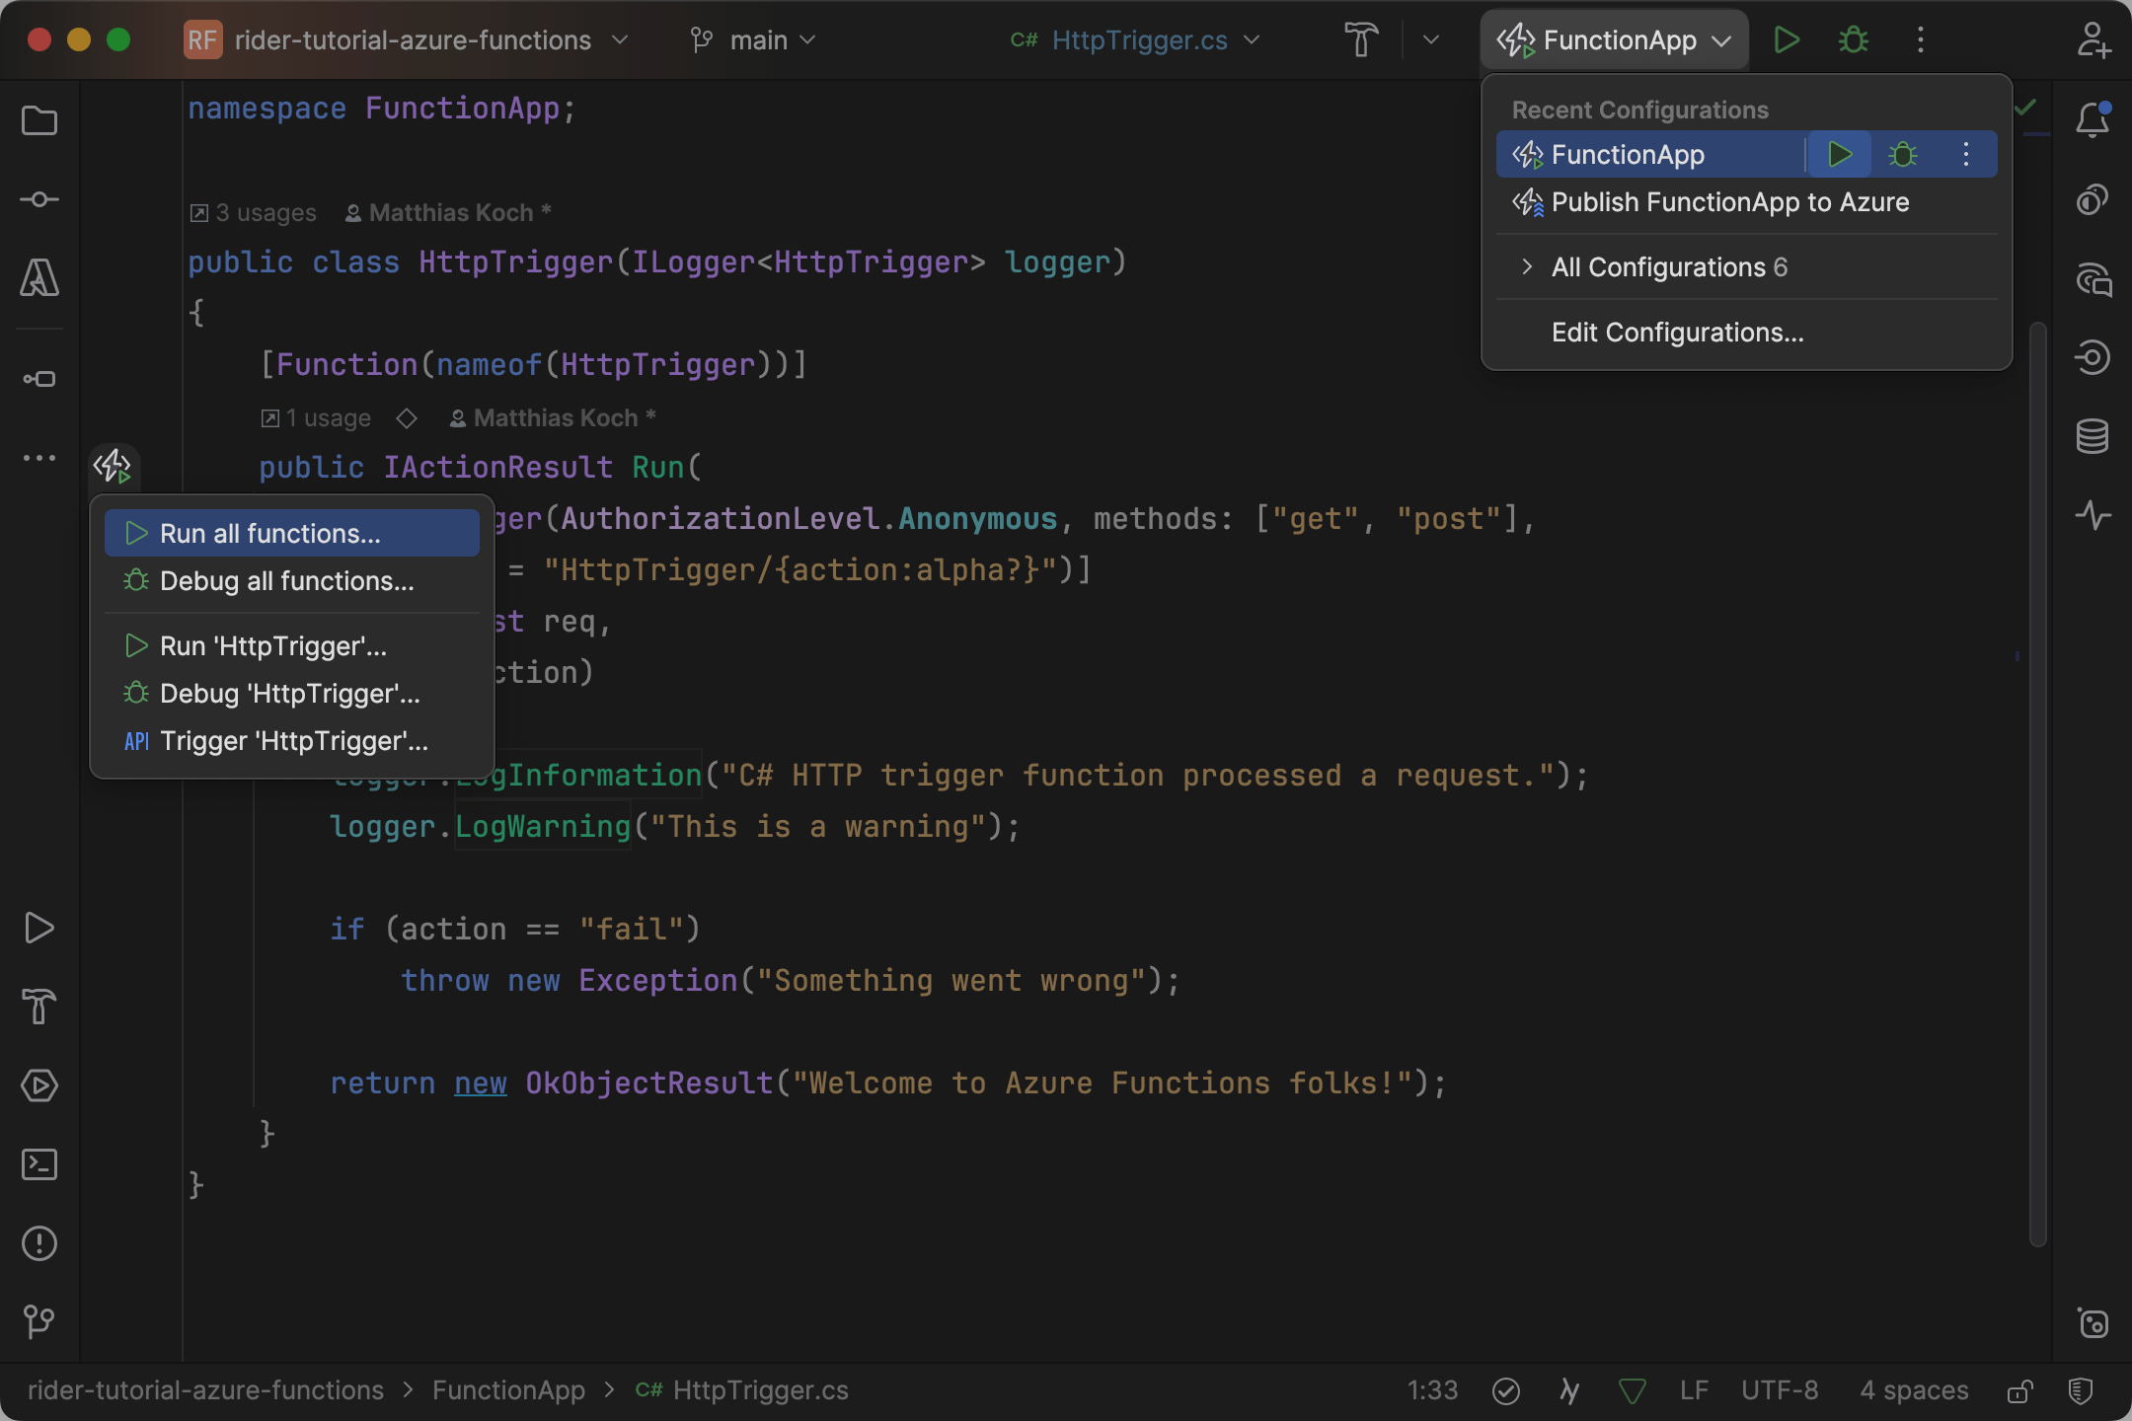Open the Commit tool window icon
Viewport: 2132px width, 1421px height.
(x=39, y=198)
